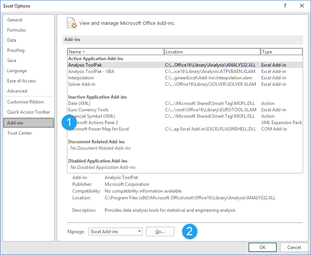Screen dimensions: 311x255
Task: Switch to the Trust Center page
Action: tap(19, 133)
